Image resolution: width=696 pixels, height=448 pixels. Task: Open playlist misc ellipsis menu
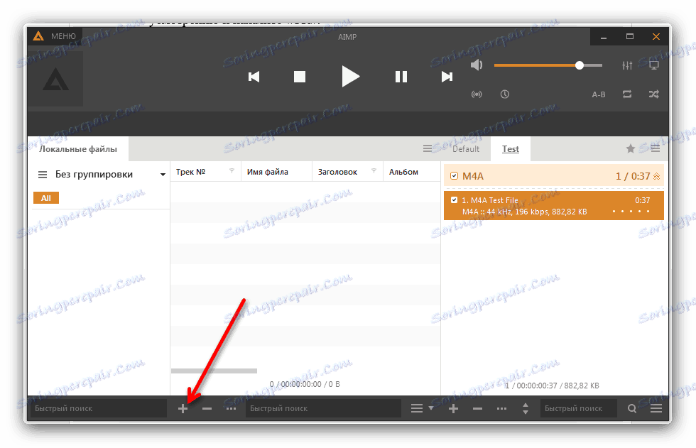tap(501, 408)
